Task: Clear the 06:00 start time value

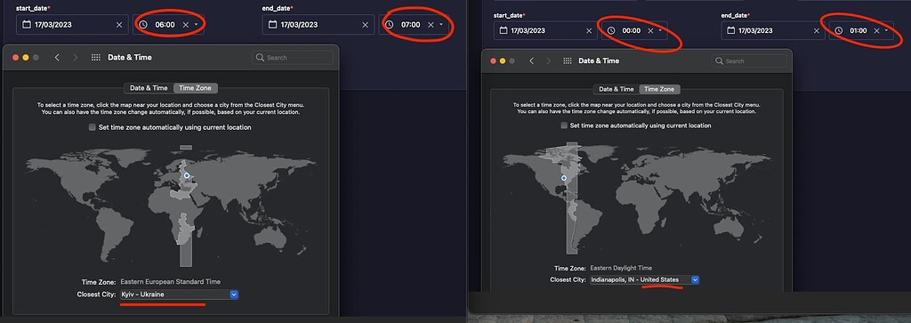Action: (x=186, y=25)
